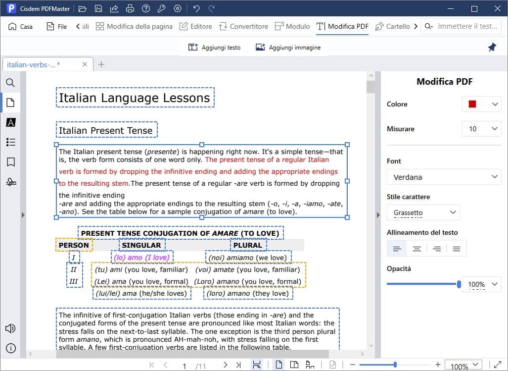Open the Misurare font size dropdown
This screenshot has width=508, height=371.
[481, 129]
